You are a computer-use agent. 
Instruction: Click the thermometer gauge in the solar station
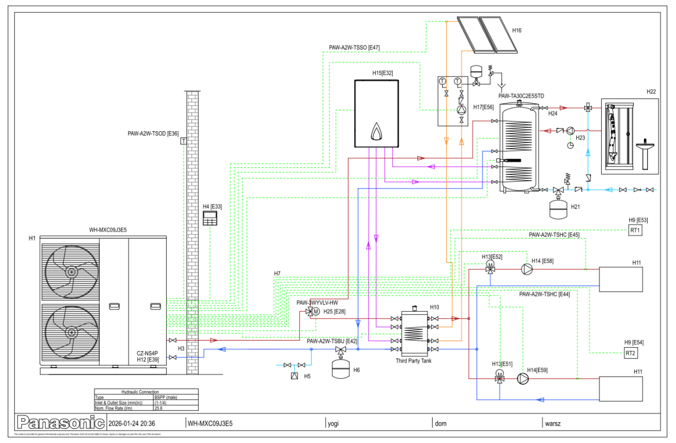pos(443,81)
